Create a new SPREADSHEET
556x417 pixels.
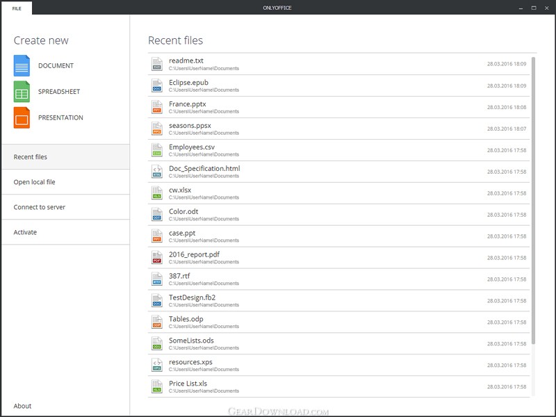[x=59, y=92]
